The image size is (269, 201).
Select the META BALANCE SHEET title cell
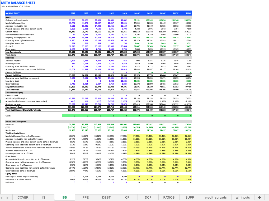pyautogui.click(x=18, y=3)
